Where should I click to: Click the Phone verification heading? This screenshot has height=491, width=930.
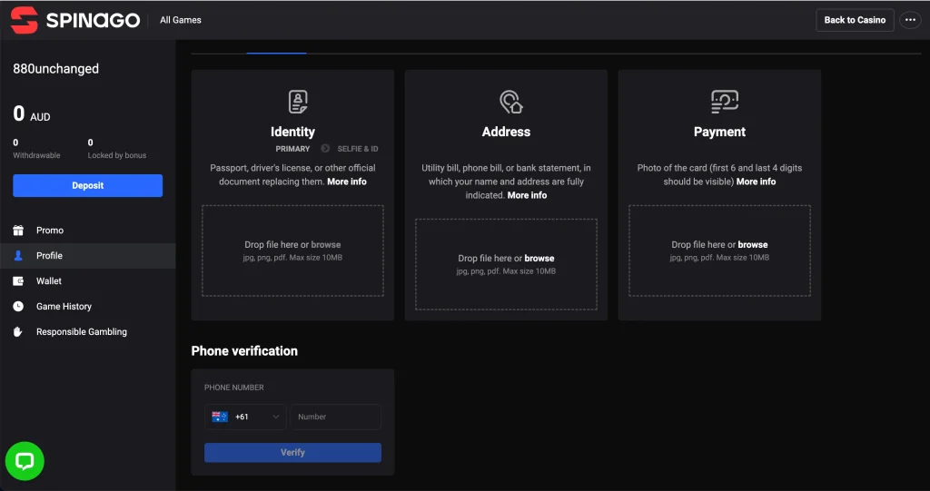point(244,351)
